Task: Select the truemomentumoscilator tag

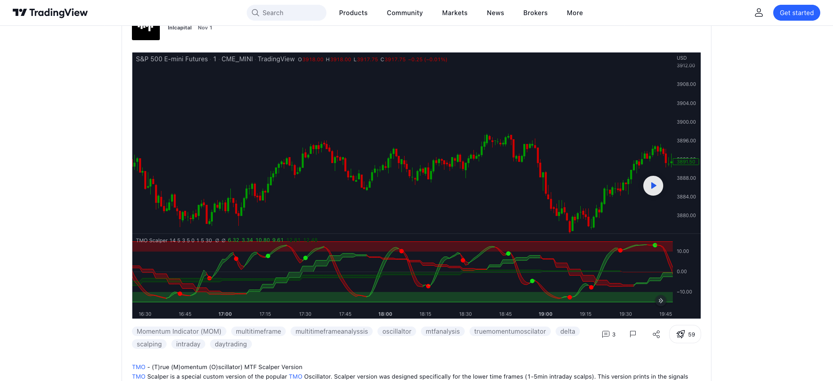Action: (x=510, y=331)
